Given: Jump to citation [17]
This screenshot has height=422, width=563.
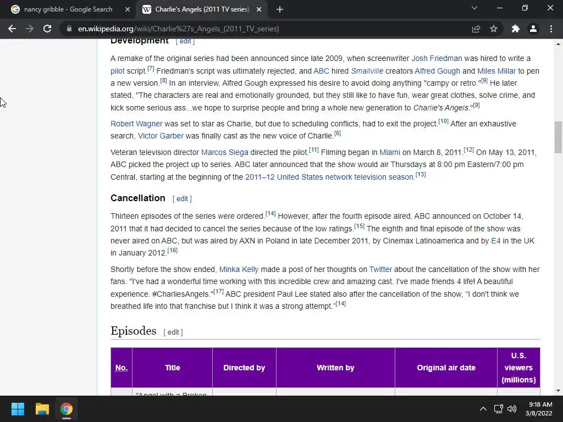Looking at the screenshot, I should [218, 291].
